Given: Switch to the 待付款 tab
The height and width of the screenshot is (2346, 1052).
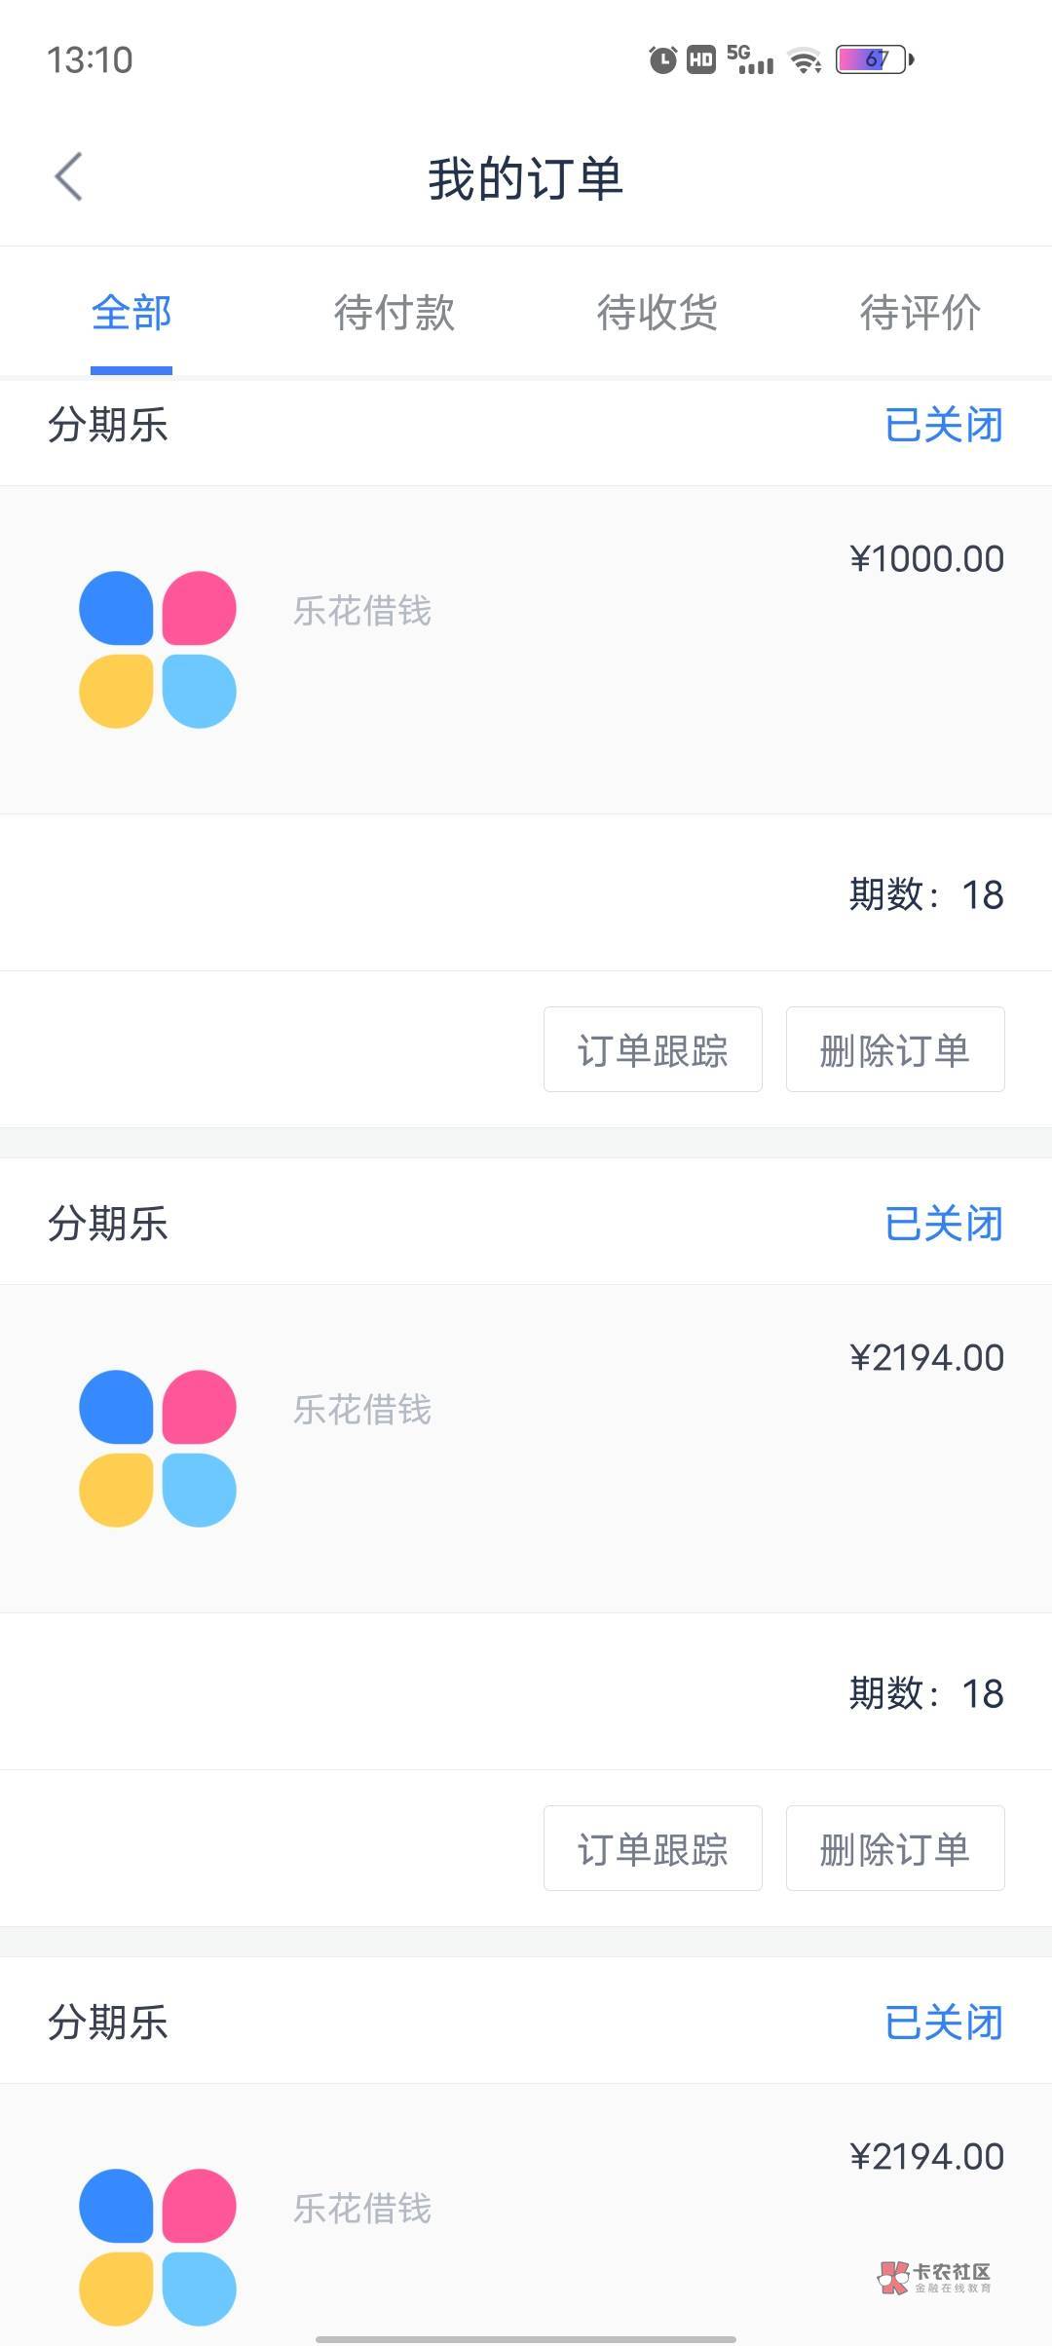Looking at the screenshot, I should tap(394, 313).
